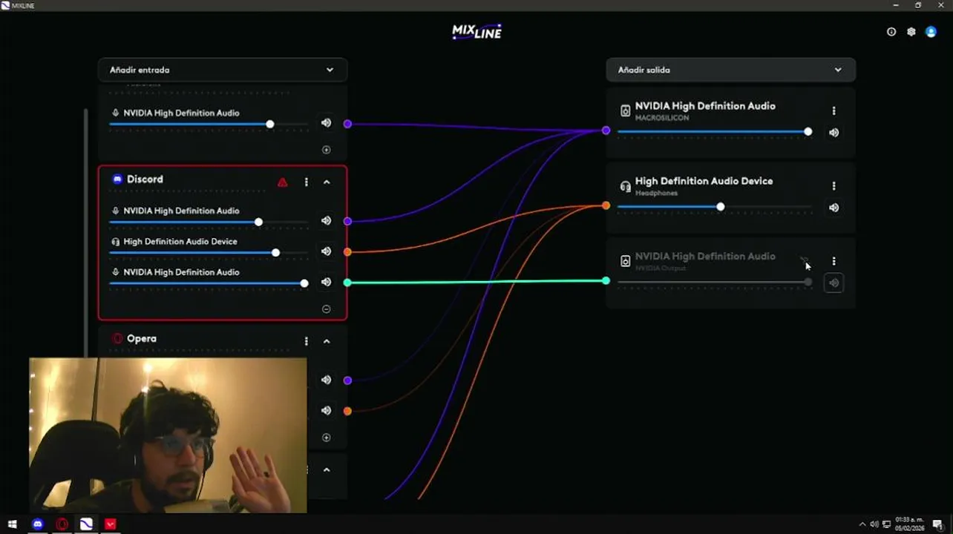Open Discord from the taskbar
953x534 pixels.
(38, 524)
